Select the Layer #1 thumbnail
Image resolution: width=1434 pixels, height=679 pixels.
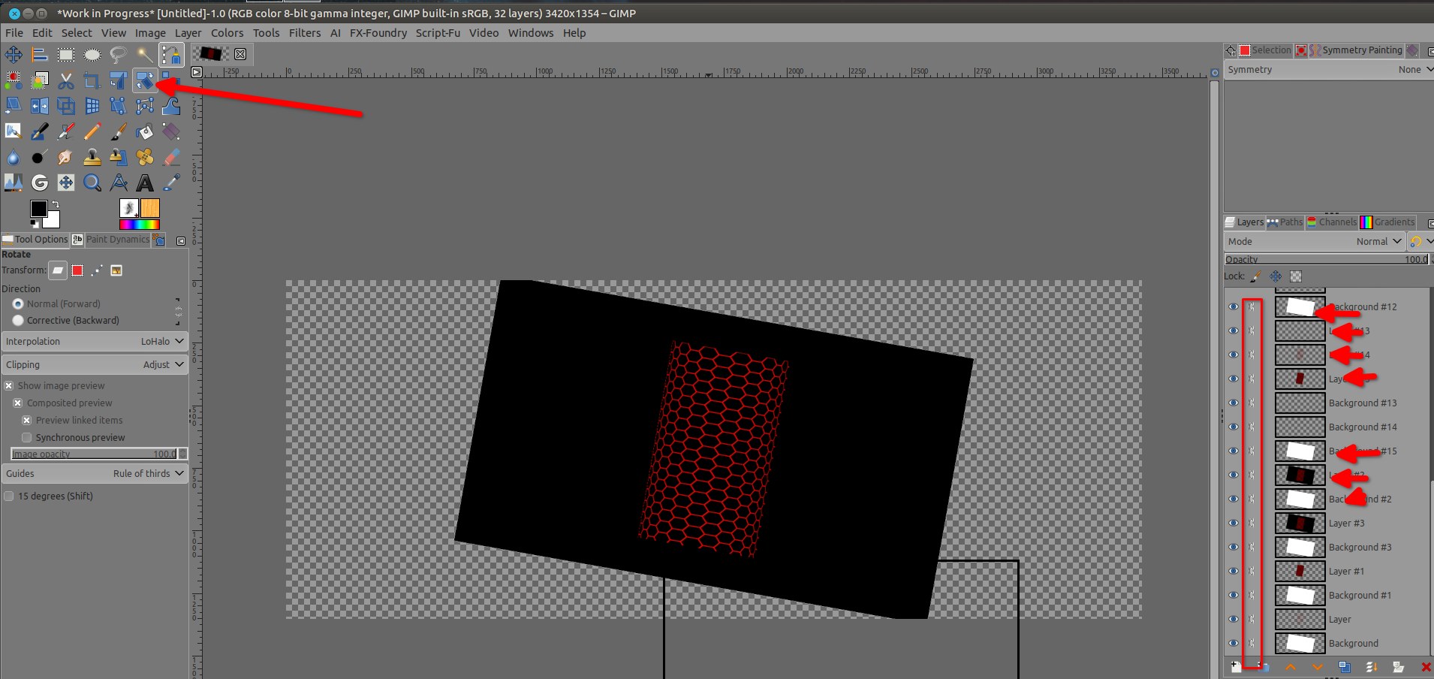1300,572
